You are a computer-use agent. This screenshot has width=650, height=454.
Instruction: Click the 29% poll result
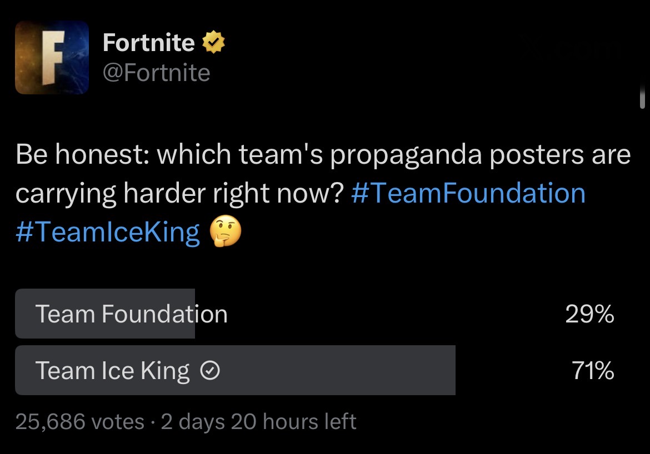point(589,315)
